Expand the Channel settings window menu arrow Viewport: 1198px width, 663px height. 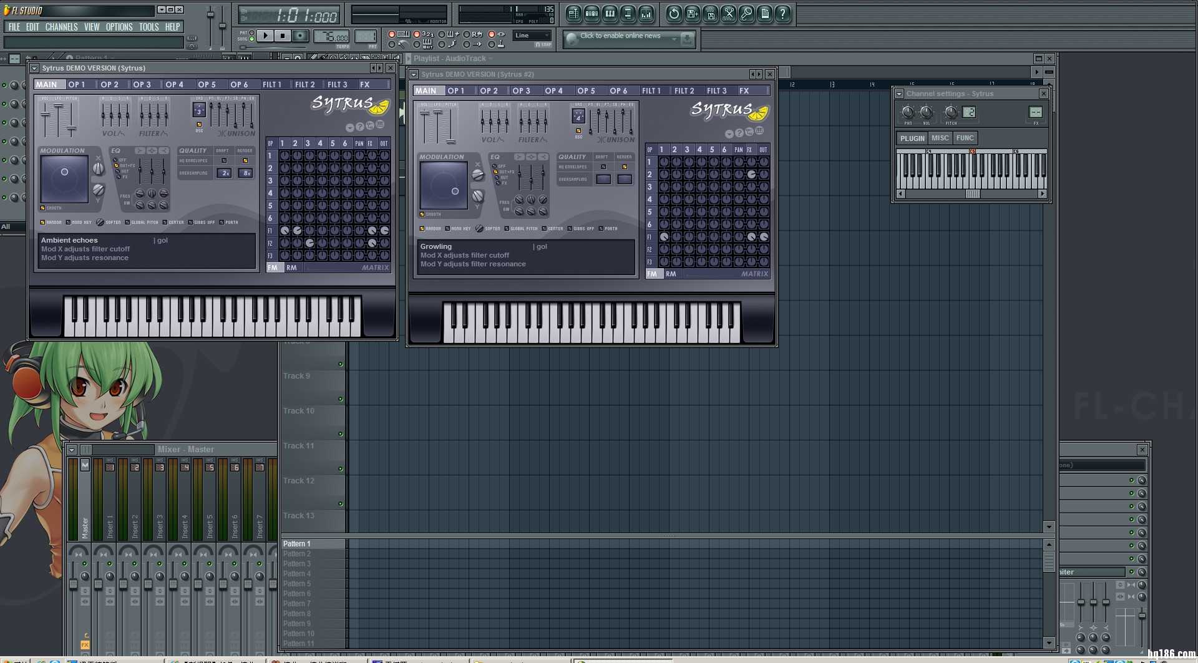tap(899, 94)
